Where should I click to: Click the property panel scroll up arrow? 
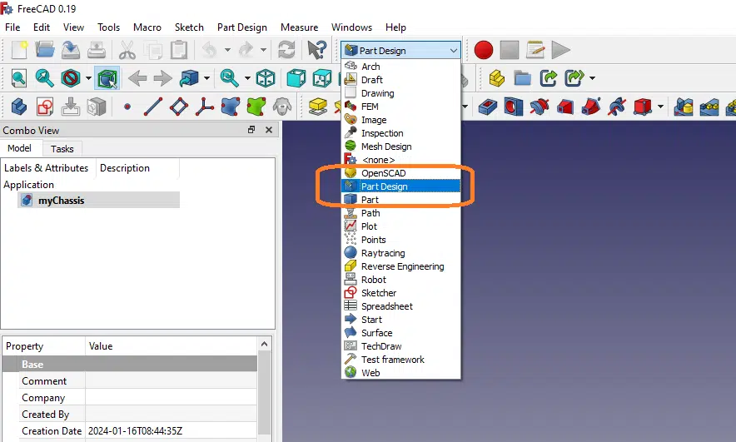pyautogui.click(x=264, y=345)
